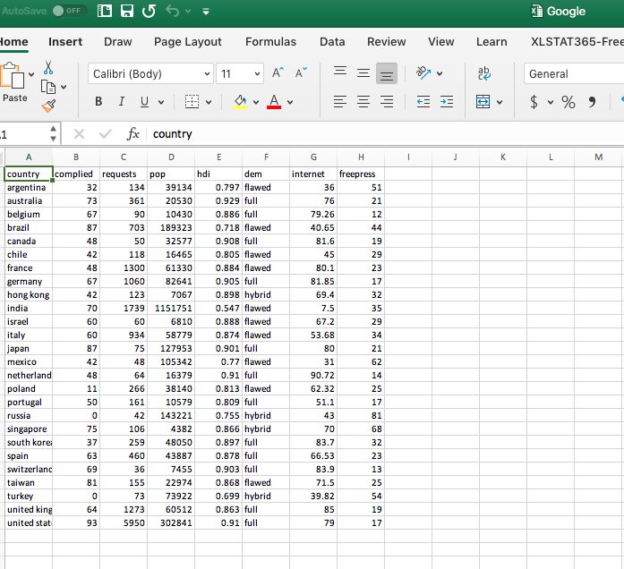The image size is (624, 569).
Task: Open the General number format box
Action: [574, 73]
